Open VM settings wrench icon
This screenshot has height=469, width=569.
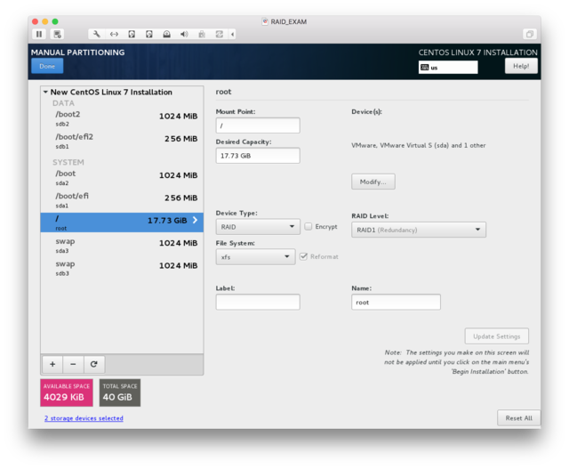(x=97, y=34)
